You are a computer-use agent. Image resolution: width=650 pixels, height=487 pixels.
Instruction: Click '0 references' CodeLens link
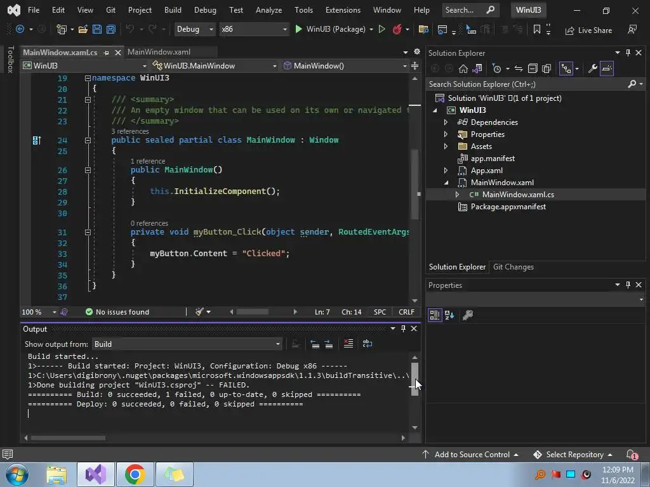pyautogui.click(x=149, y=223)
